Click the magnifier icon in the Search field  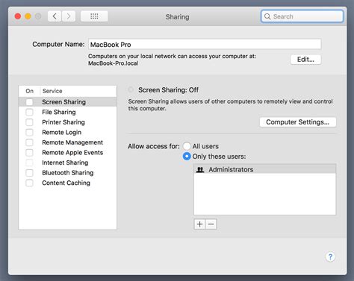(267, 16)
